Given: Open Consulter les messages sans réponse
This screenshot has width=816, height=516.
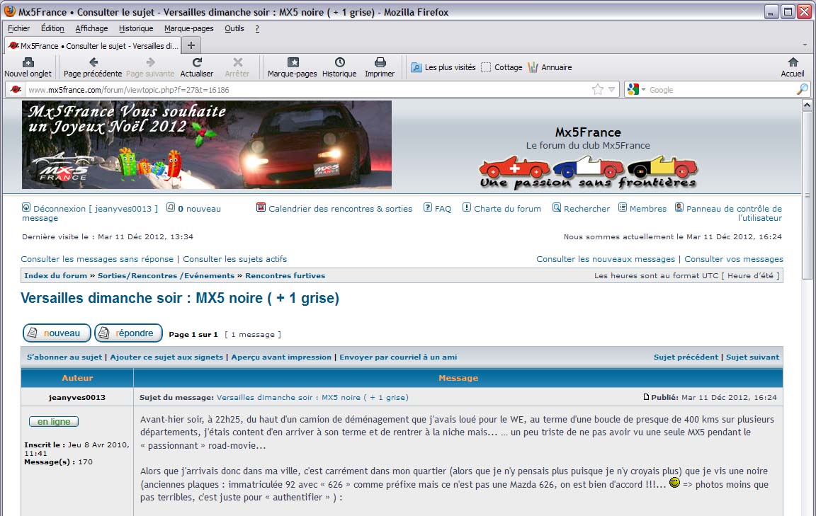Looking at the screenshot, I should pyautogui.click(x=97, y=259).
